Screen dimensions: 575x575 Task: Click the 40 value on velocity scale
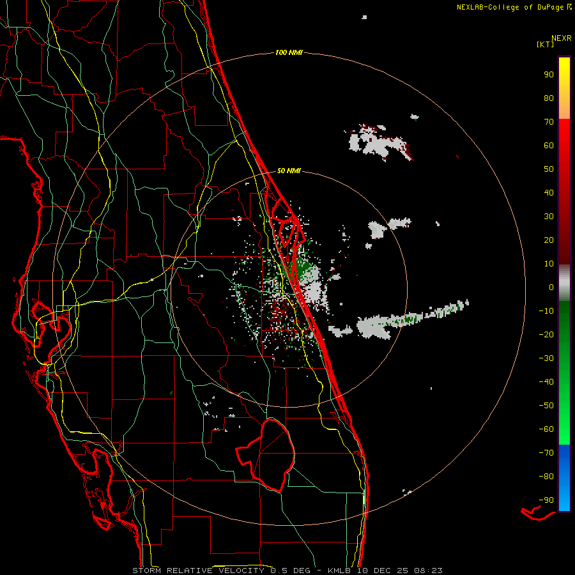[549, 192]
